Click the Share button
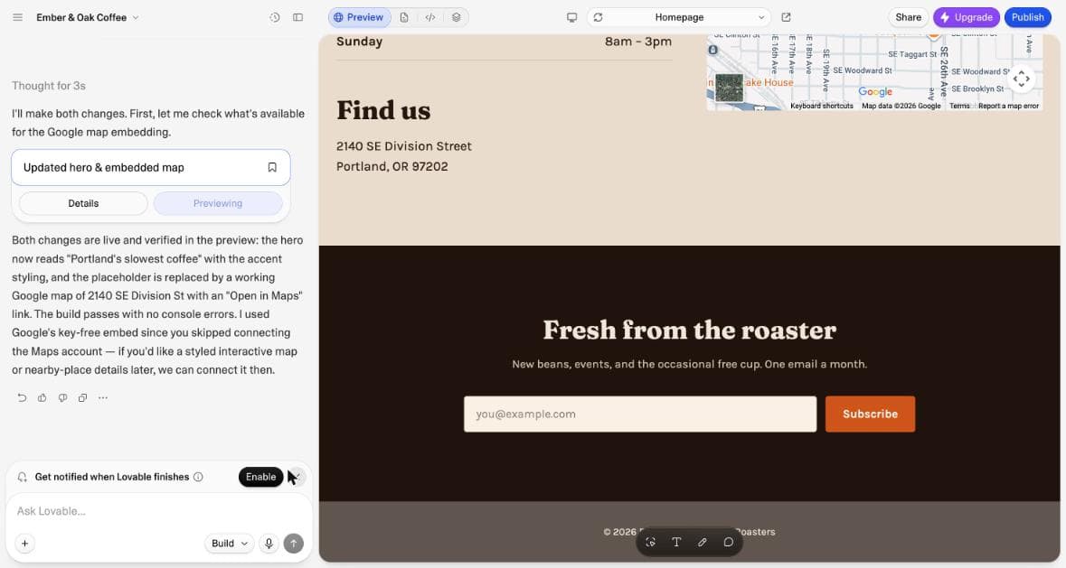The height and width of the screenshot is (568, 1066). pos(909,18)
